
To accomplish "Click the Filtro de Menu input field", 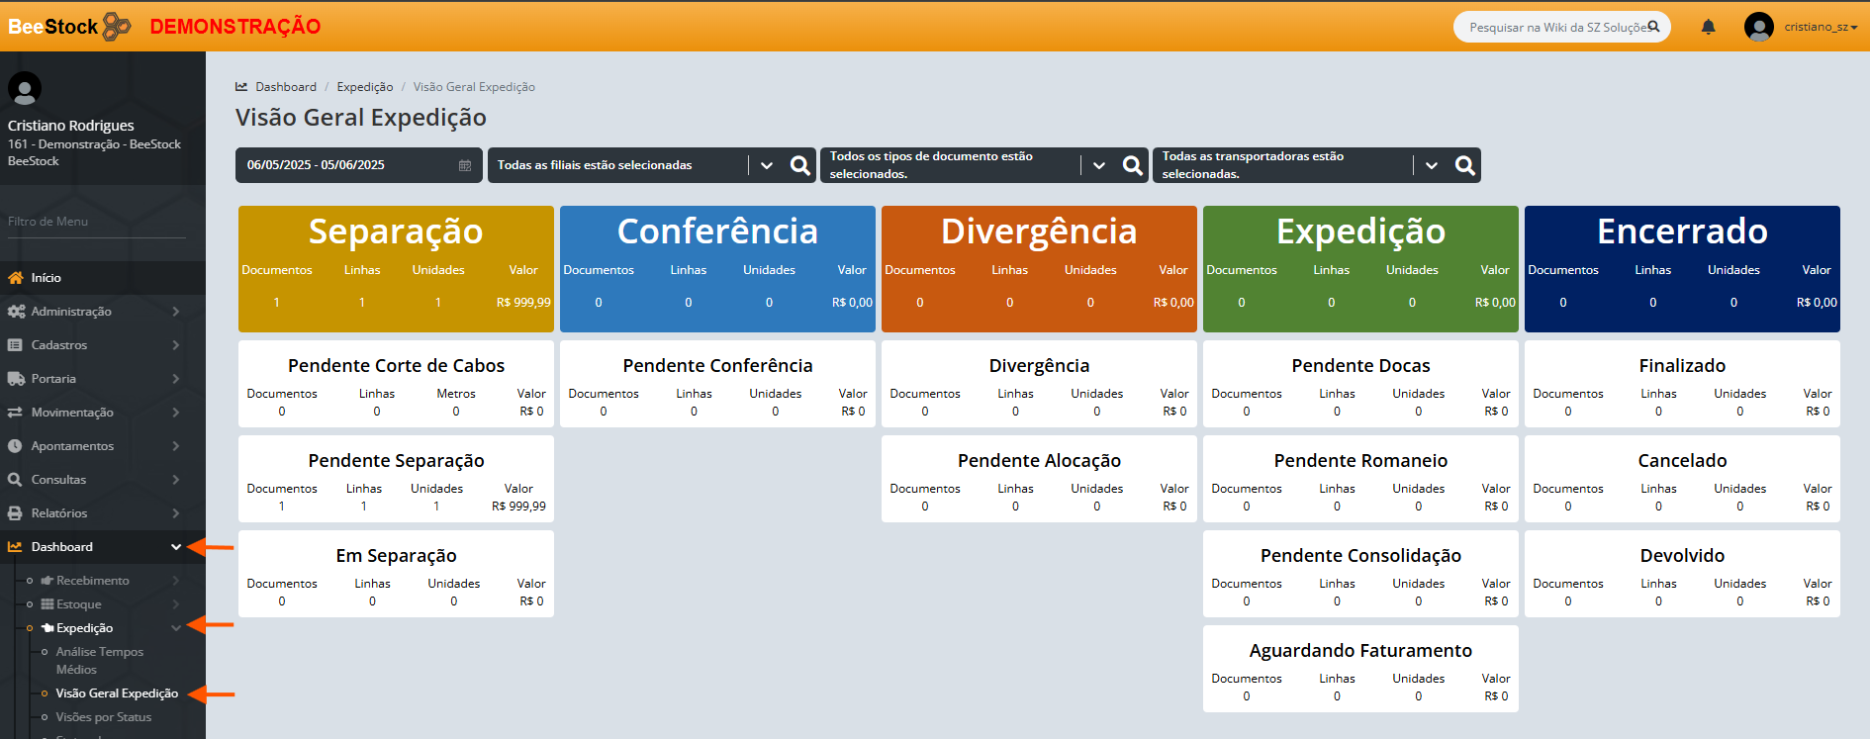I will [x=96, y=222].
